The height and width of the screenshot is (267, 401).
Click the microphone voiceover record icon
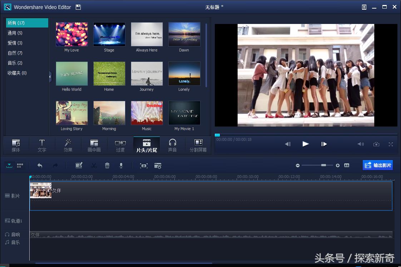(121, 165)
